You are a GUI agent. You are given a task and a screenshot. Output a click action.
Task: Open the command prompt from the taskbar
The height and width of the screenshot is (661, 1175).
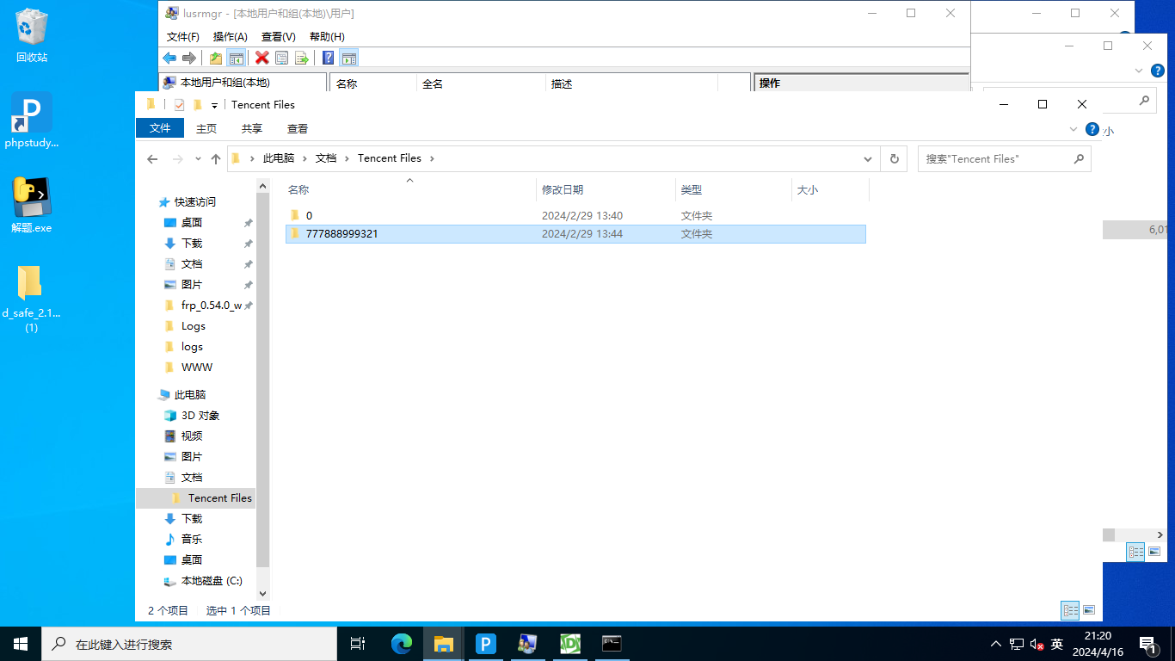(612, 643)
